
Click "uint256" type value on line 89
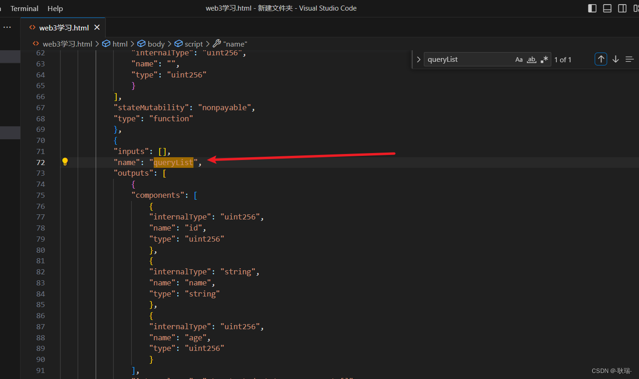[x=205, y=348]
